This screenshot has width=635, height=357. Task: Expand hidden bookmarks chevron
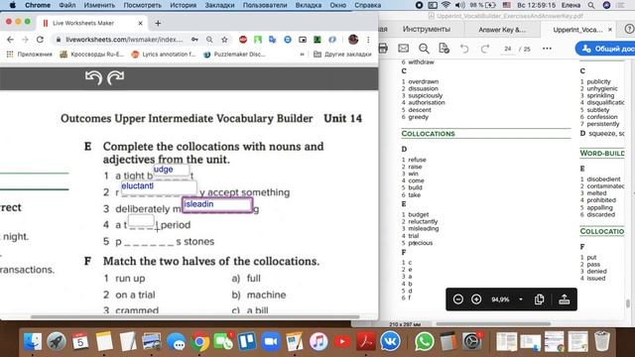[x=302, y=55]
